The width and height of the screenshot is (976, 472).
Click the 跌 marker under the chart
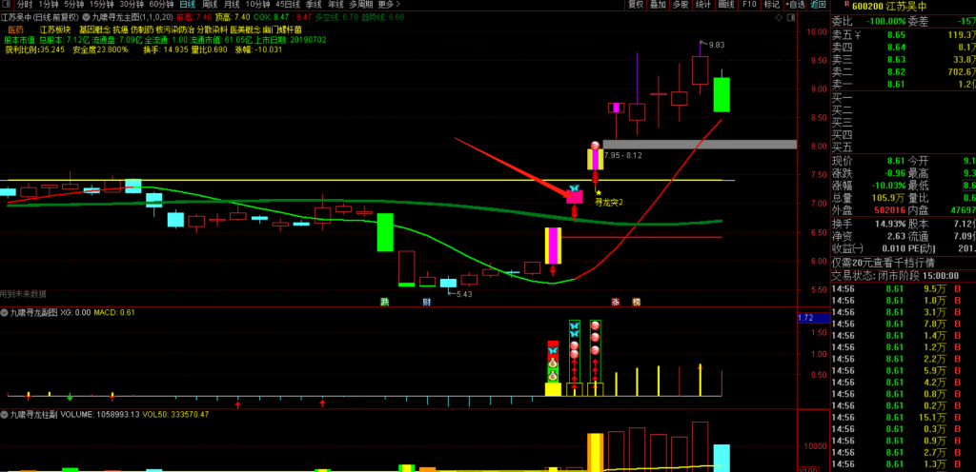385,302
